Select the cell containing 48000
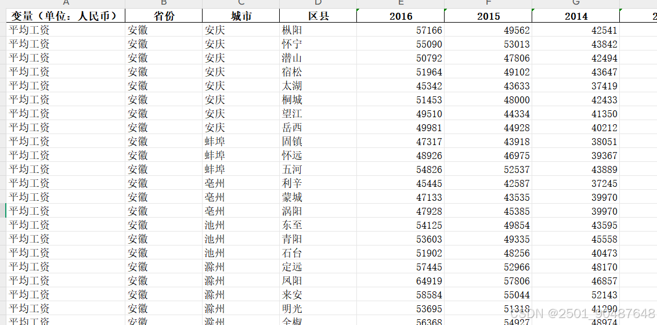This screenshot has width=657, height=325. point(488,99)
